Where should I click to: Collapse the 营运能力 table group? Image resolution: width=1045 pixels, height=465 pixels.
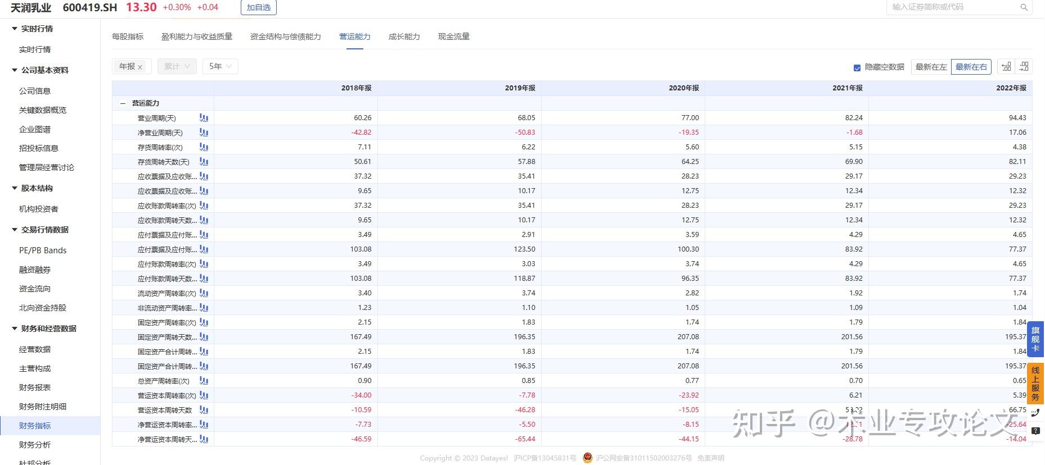(x=123, y=103)
